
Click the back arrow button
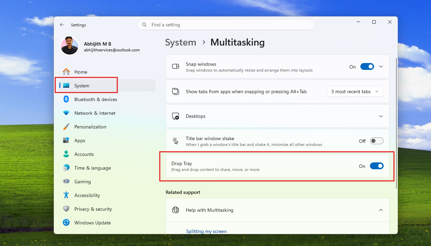click(x=62, y=25)
